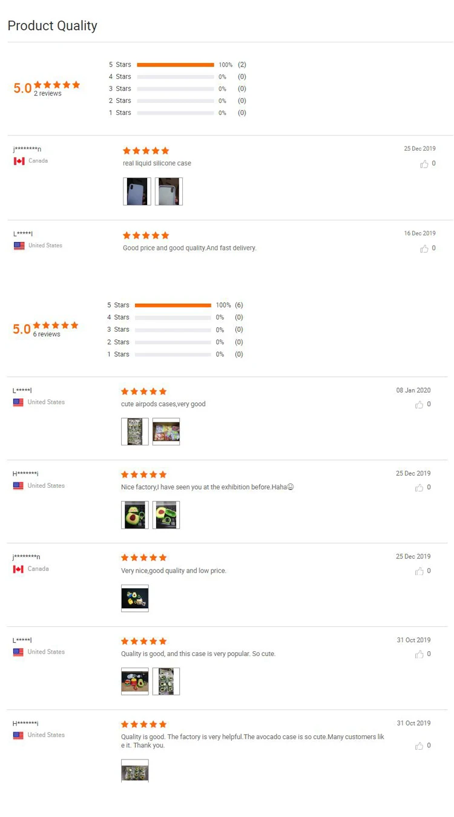Screen dimensions: 454x817
Task: View second avocado photo in 'Nice factory' review
Action: point(166,515)
